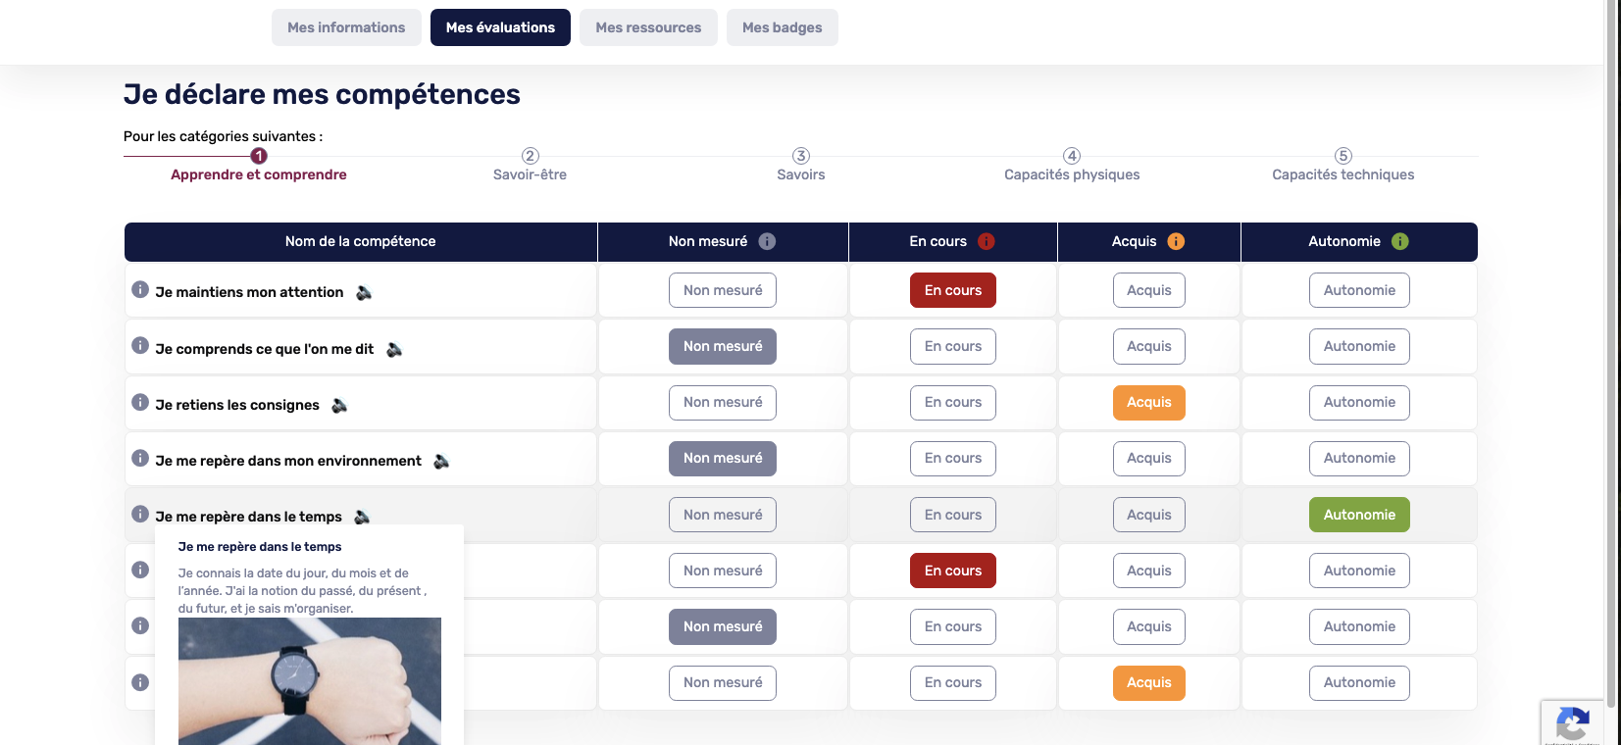Play audio for 'Je retiens les consignes'

pos(339,405)
